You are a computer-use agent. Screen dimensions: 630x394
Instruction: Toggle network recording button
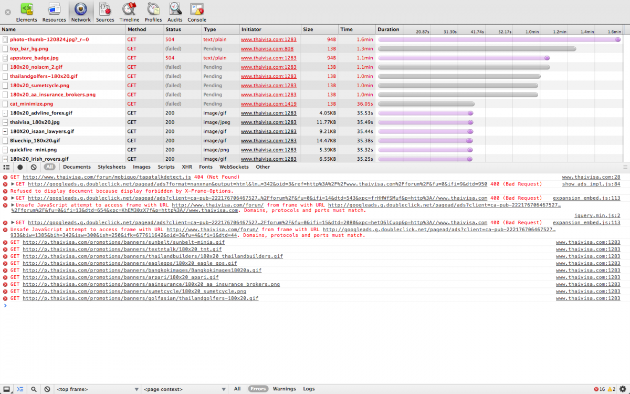[20, 167]
